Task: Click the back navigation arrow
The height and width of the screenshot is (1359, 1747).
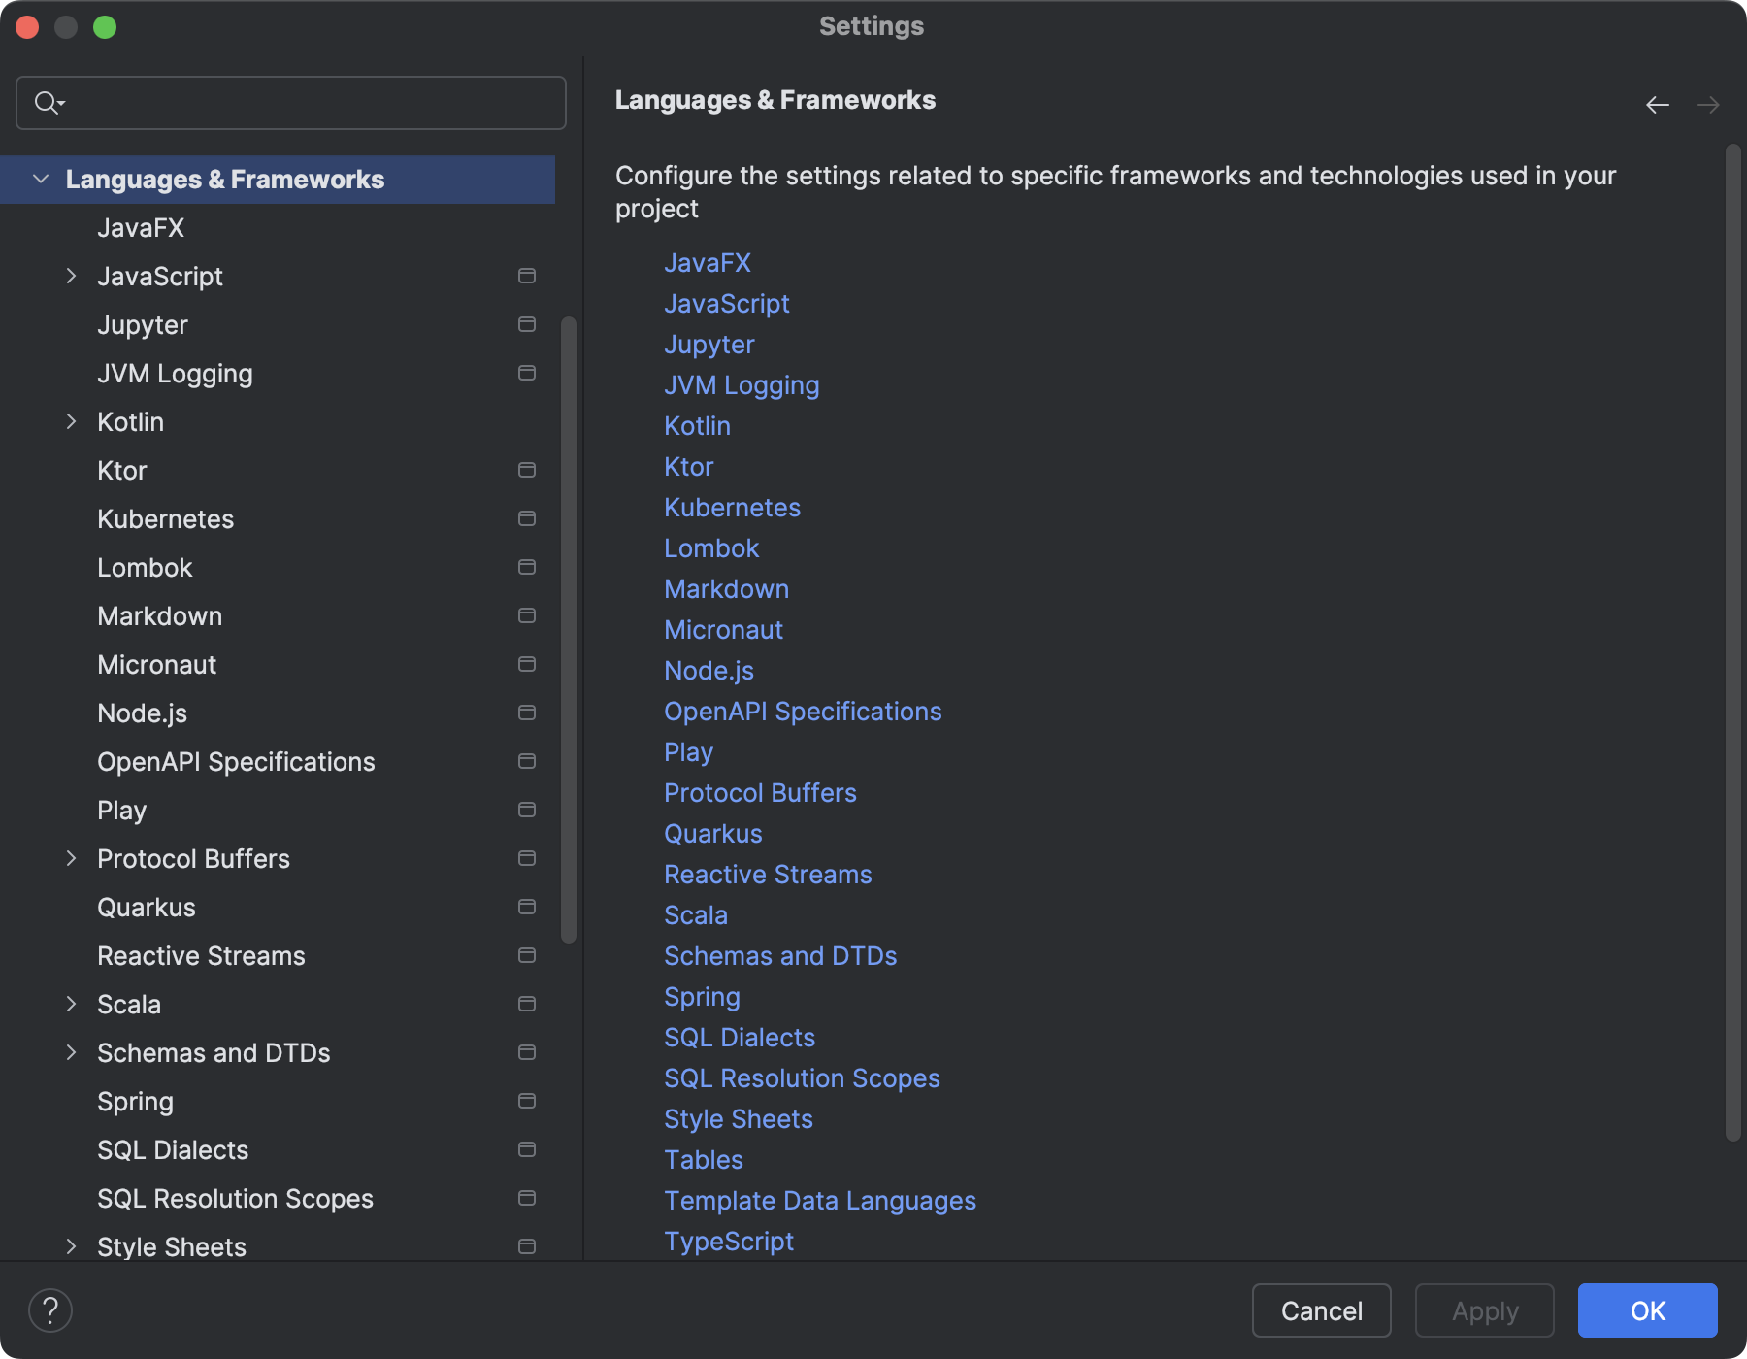Action: tap(1656, 104)
